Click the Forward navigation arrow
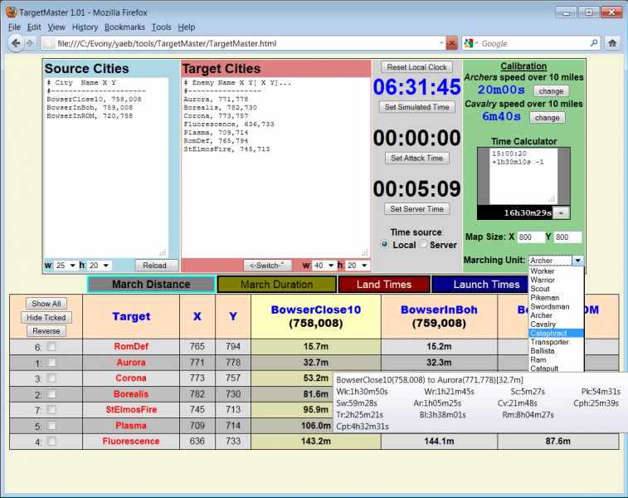Screen dimensions: 628x498 33,43
